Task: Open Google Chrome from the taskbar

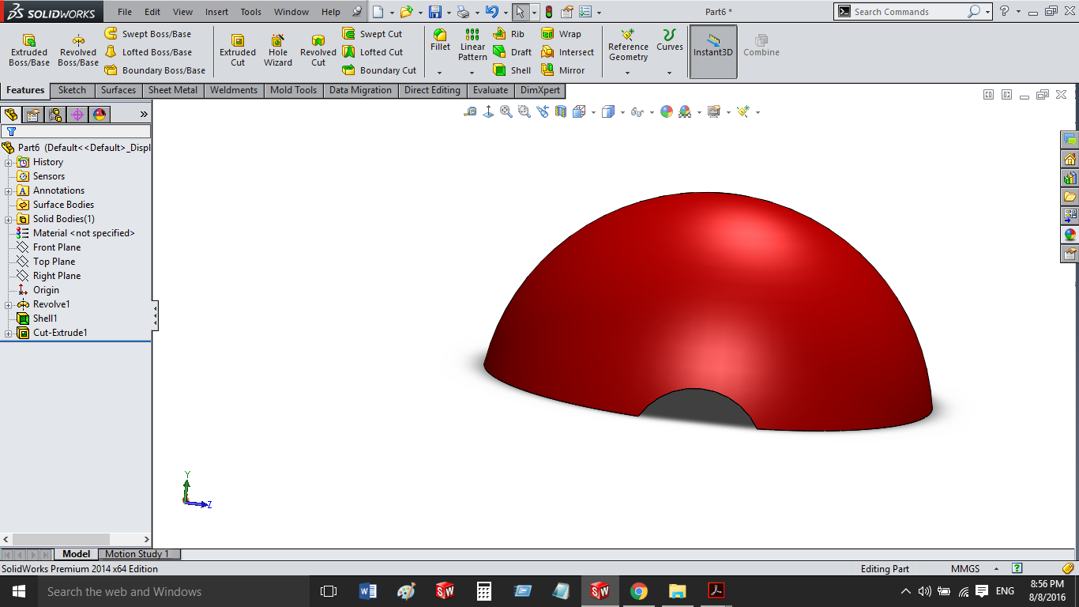Action: 639,591
